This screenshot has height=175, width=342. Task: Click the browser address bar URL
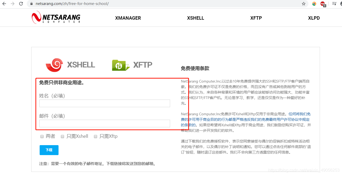click(x=72, y=4)
